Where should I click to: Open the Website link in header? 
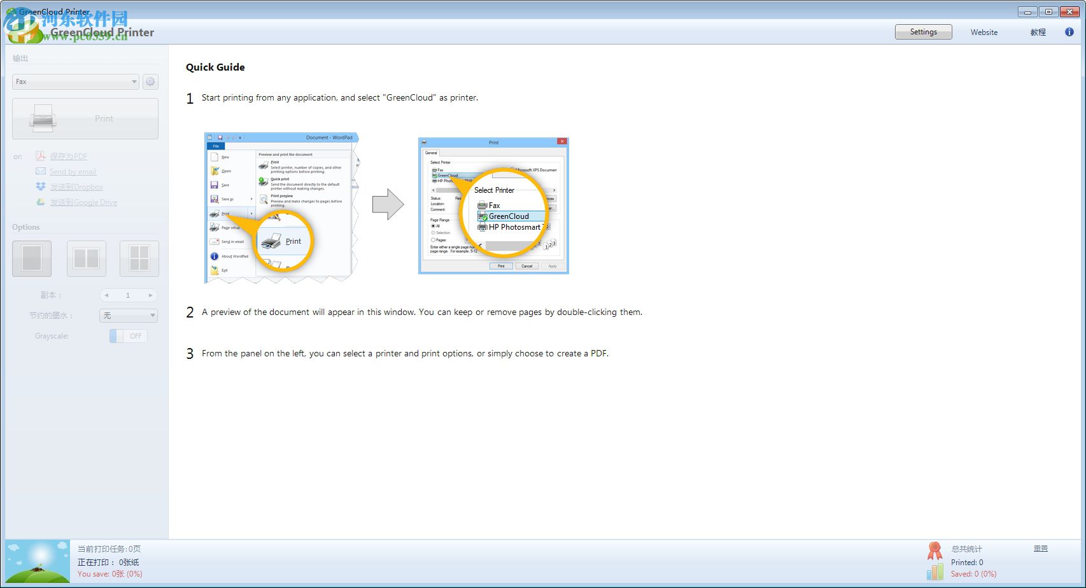(x=984, y=32)
